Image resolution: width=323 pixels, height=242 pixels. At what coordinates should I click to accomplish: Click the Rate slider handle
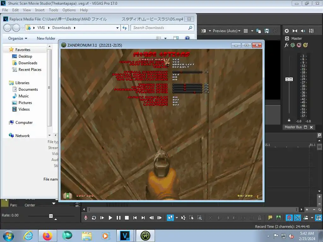(51, 216)
